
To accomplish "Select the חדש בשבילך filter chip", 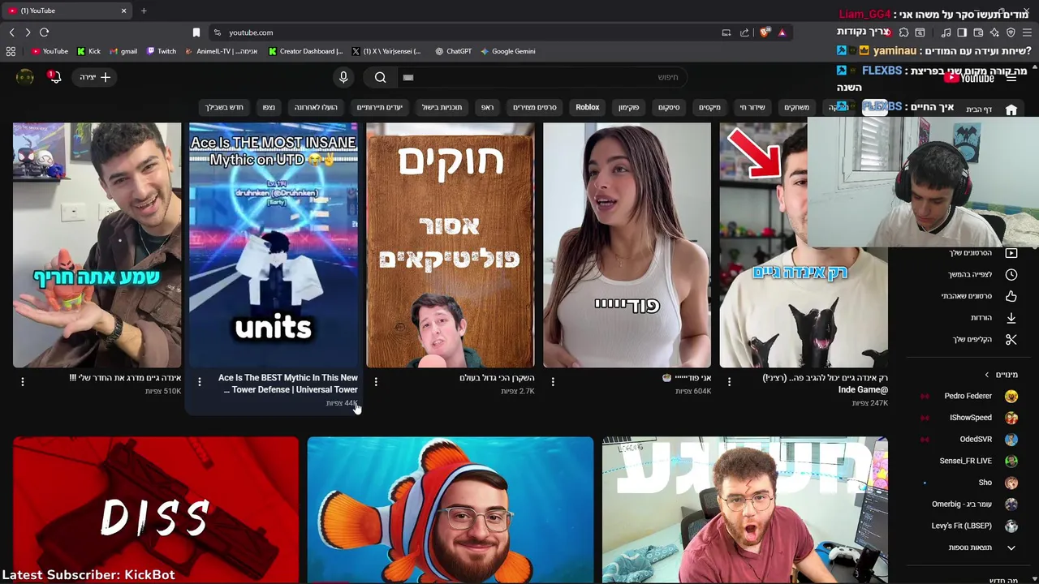I will coord(224,107).
